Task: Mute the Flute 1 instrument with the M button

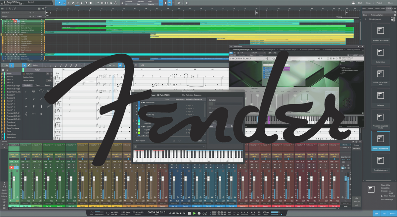Action: coord(48,74)
